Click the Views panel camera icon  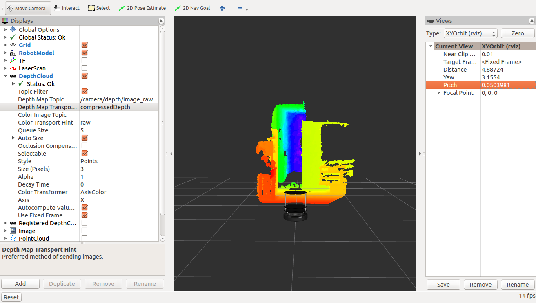point(430,21)
